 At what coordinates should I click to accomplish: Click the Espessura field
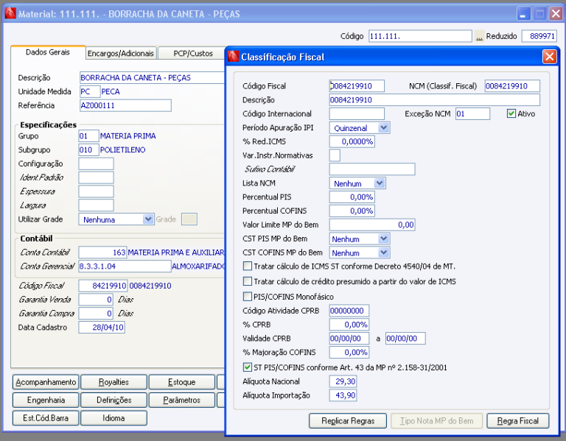96,191
